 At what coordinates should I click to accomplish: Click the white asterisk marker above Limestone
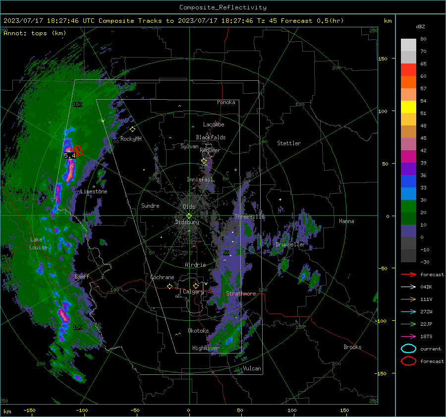(94, 187)
